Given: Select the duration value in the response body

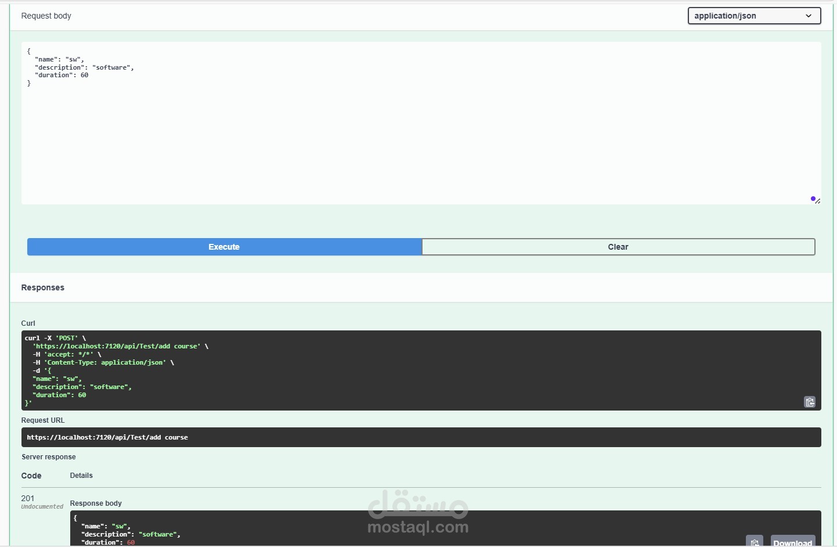Looking at the screenshot, I should (132, 542).
